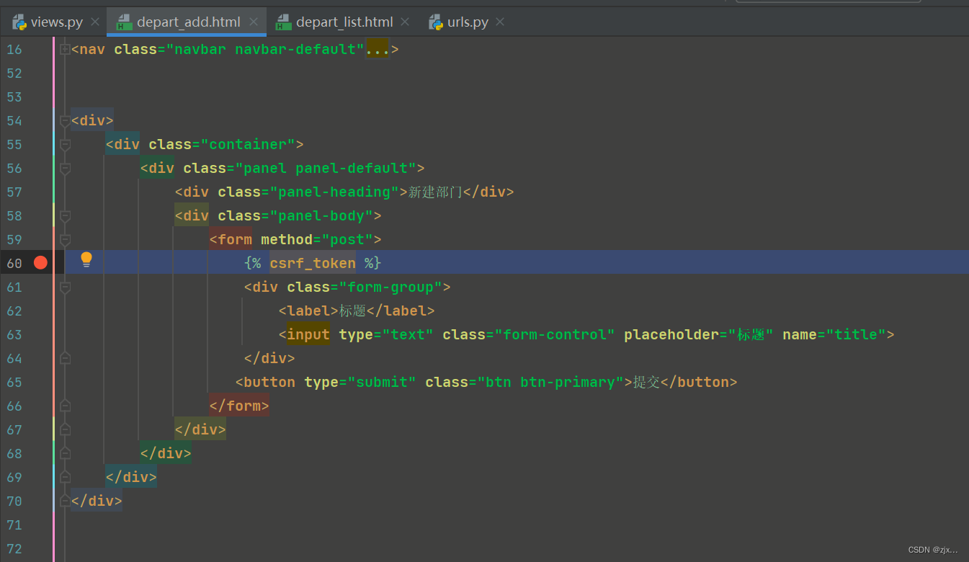Click the Python icon on urls.py tab
Screen dimensions: 969x562
(436, 22)
